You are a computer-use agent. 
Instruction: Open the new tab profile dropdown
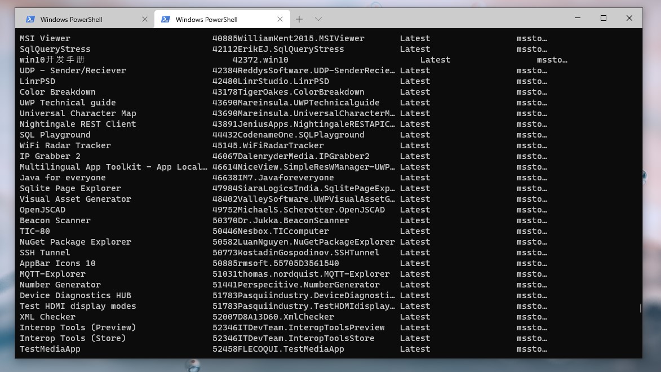(x=318, y=19)
